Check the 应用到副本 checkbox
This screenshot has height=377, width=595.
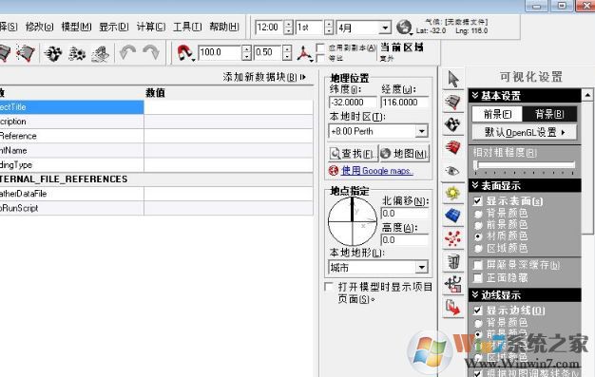[x=320, y=47]
